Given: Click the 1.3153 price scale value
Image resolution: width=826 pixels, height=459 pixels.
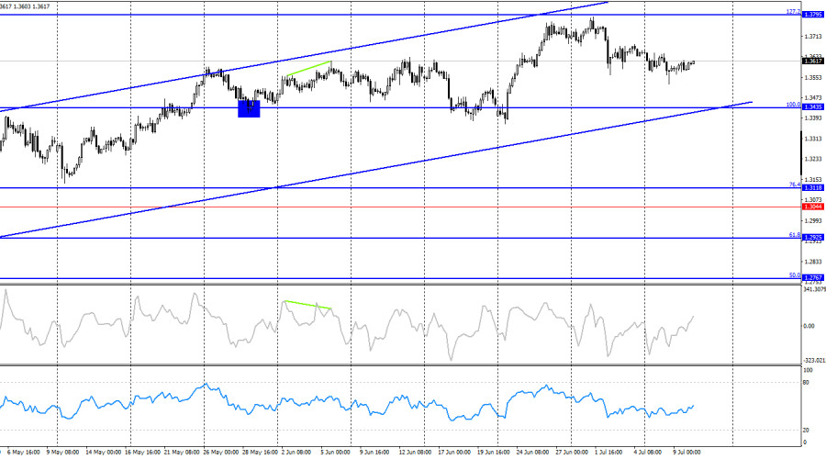Looking at the screenshot, I should coord(813,179).
